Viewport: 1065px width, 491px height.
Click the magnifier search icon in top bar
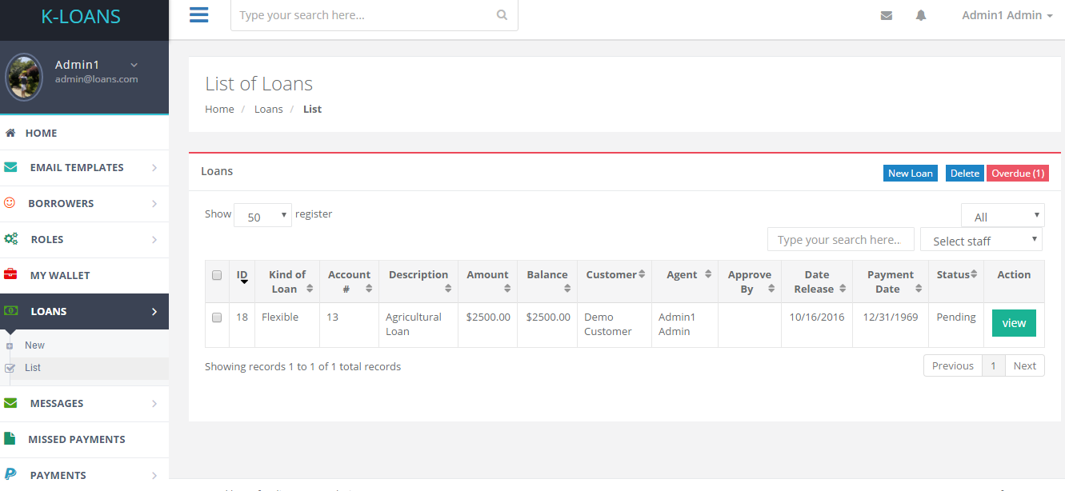[502, 15]
